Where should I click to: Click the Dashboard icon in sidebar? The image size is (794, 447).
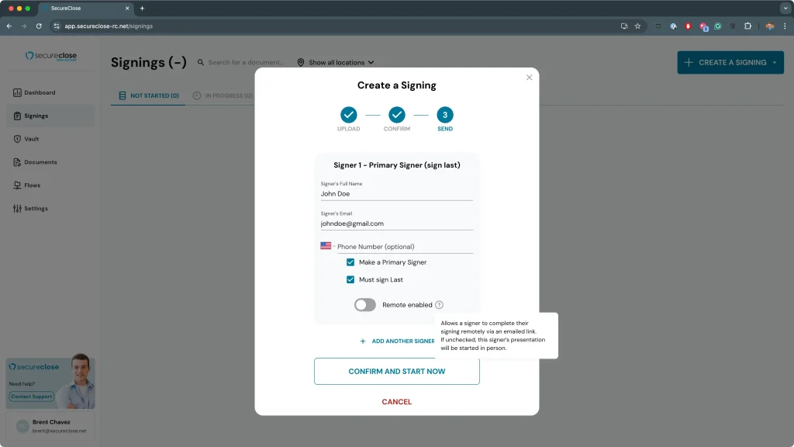click(x=17, y=92)
